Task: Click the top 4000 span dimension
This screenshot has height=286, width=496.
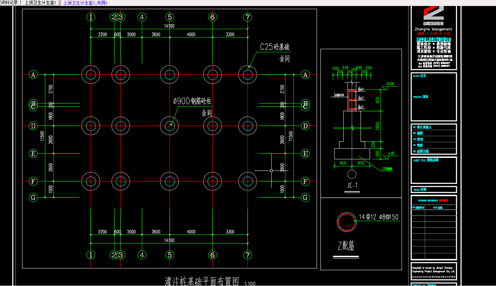Action: point(191,34)
